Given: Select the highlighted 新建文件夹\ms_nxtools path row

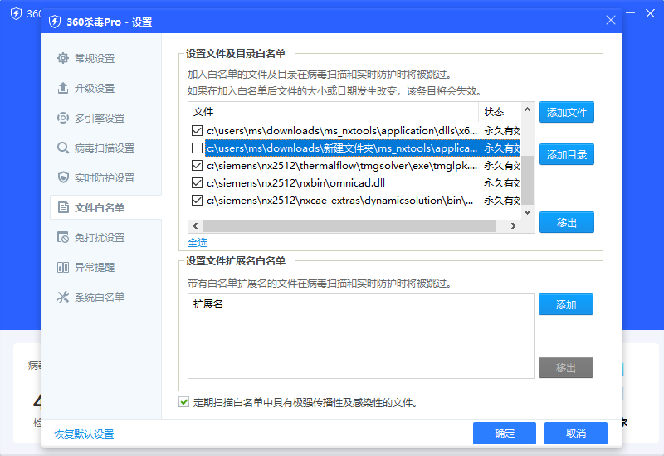Looking at the screenshot, I should coord(355,148).
